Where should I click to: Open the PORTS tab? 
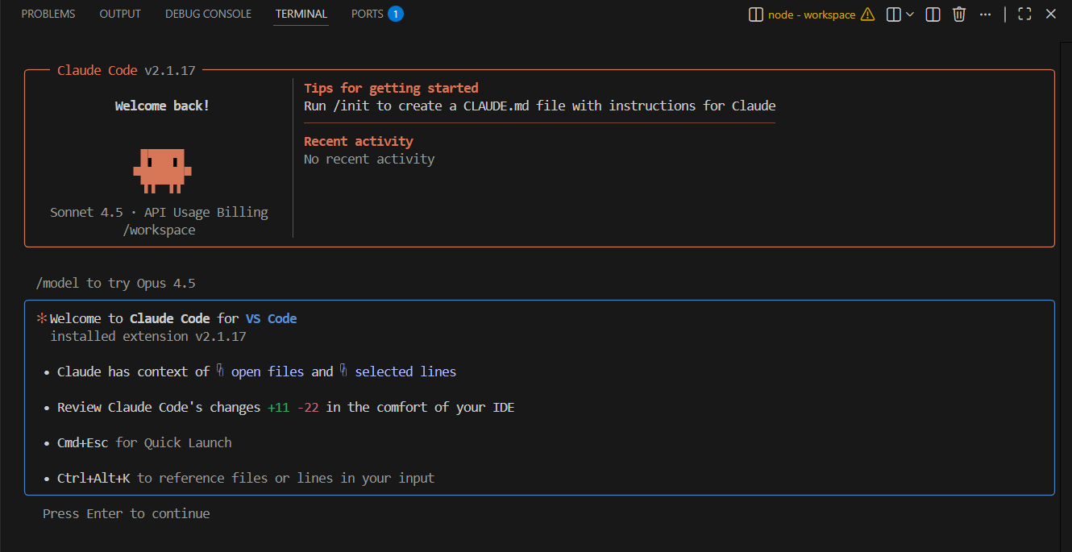click(x=368, y=14)
